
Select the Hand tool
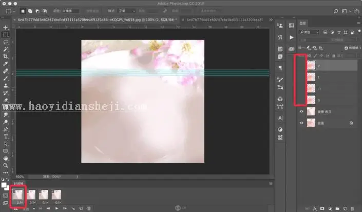[x=6, y=158]
